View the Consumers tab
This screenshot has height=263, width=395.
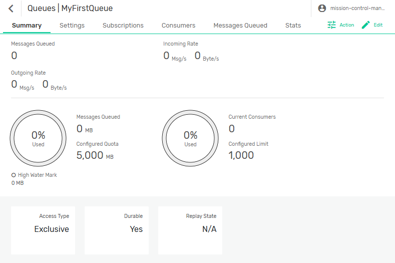click(178, 26)
